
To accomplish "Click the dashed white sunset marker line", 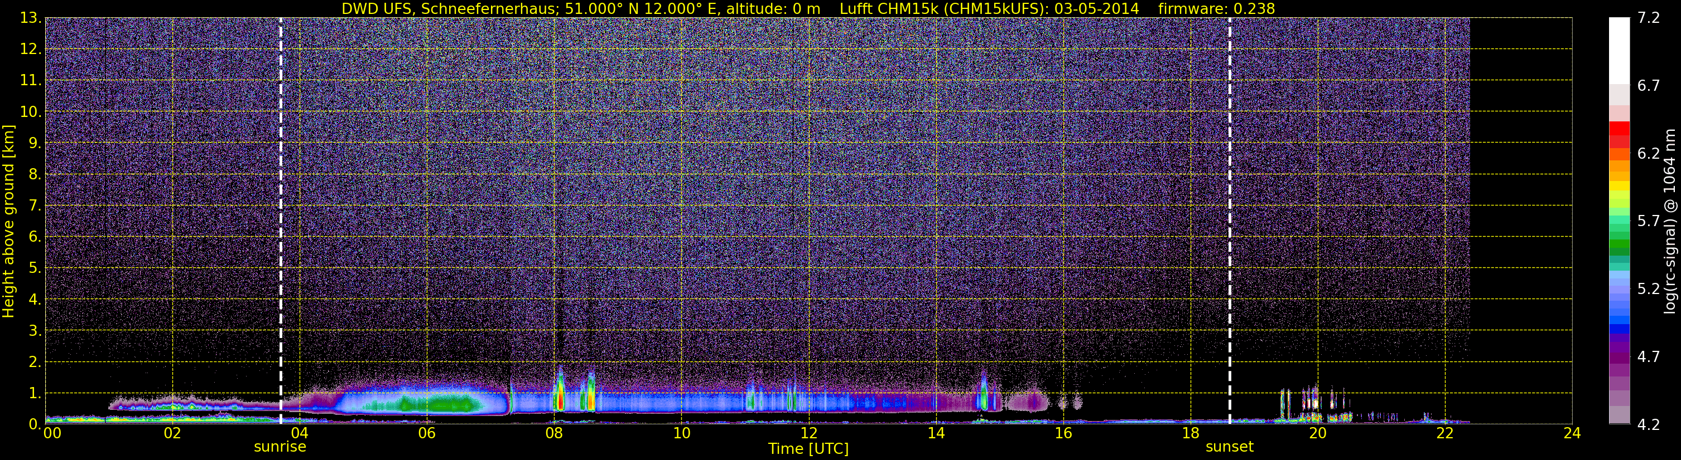I will 1230,221.
